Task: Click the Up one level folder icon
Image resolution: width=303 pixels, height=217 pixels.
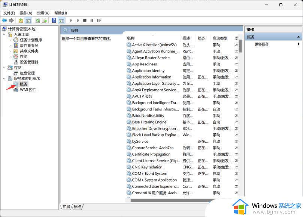Action: (x=21, y=20)
